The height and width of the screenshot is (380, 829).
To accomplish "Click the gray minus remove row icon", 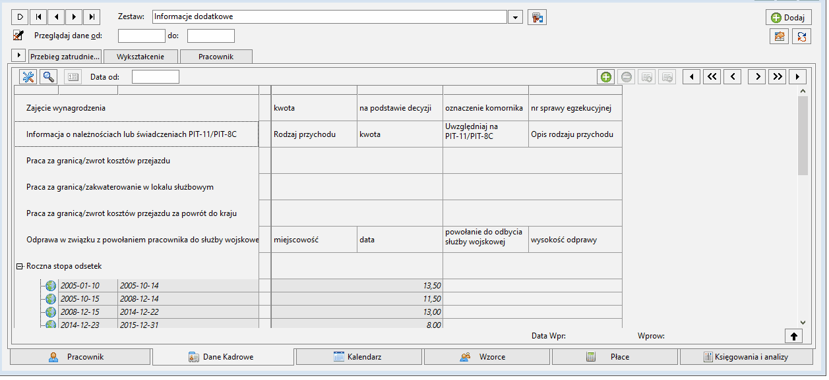I will pos(627,77).
